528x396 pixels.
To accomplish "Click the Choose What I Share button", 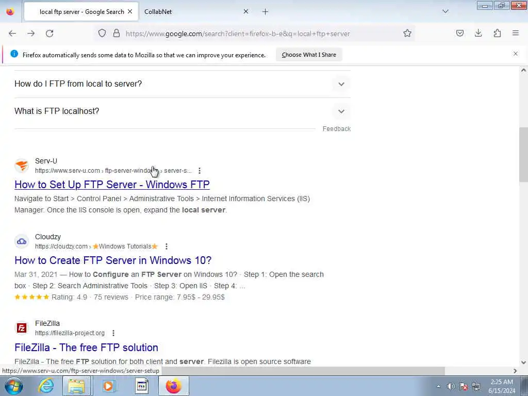I will click(x=309, y=55).
